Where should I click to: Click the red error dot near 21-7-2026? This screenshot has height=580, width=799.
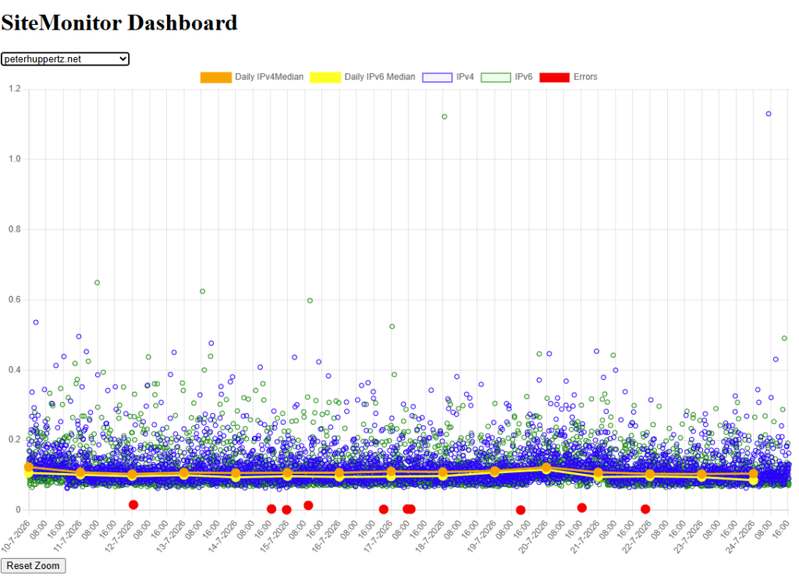[x=582, y=507]
